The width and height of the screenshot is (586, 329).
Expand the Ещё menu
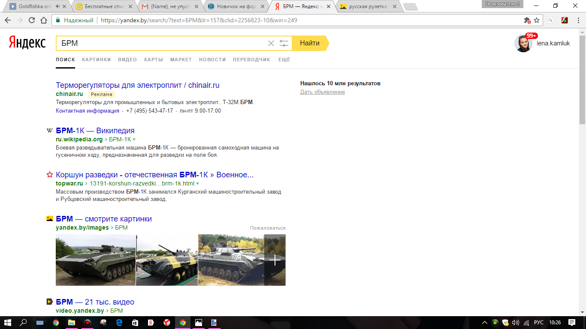pyautogui.click(x=284, y=60)
